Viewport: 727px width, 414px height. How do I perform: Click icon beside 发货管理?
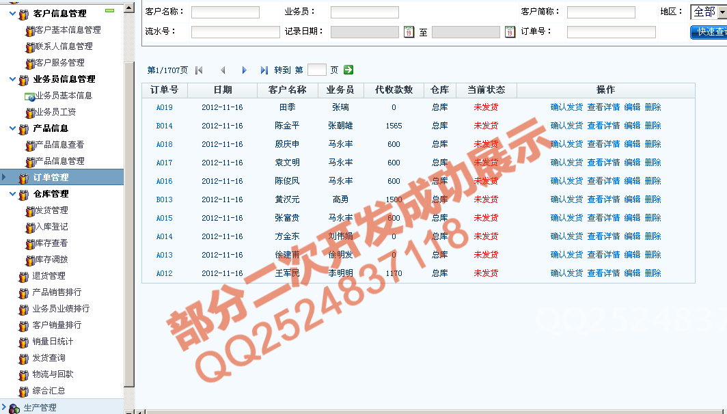(30, 211)
